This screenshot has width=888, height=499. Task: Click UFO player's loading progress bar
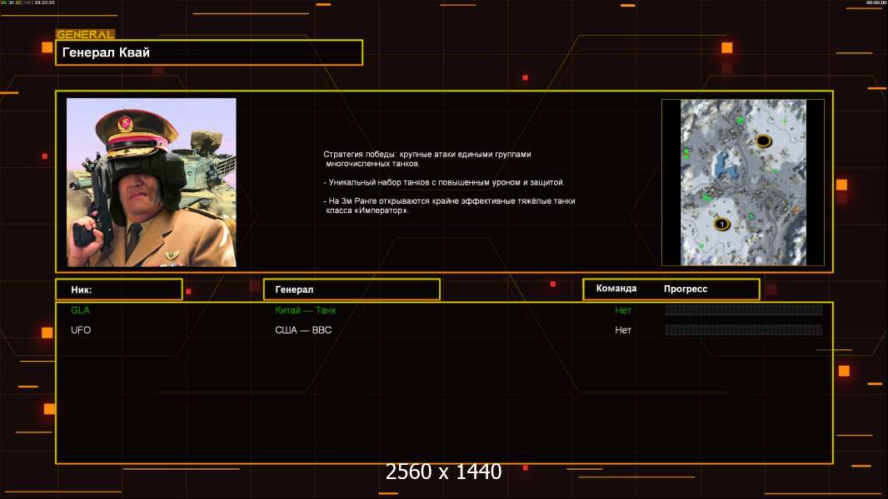coord(743,330)
